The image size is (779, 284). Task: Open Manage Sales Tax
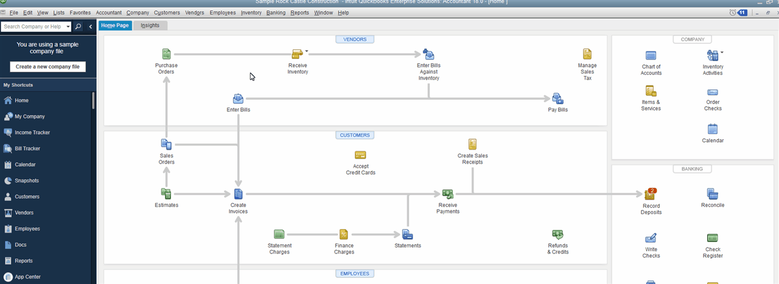[587, 54]
